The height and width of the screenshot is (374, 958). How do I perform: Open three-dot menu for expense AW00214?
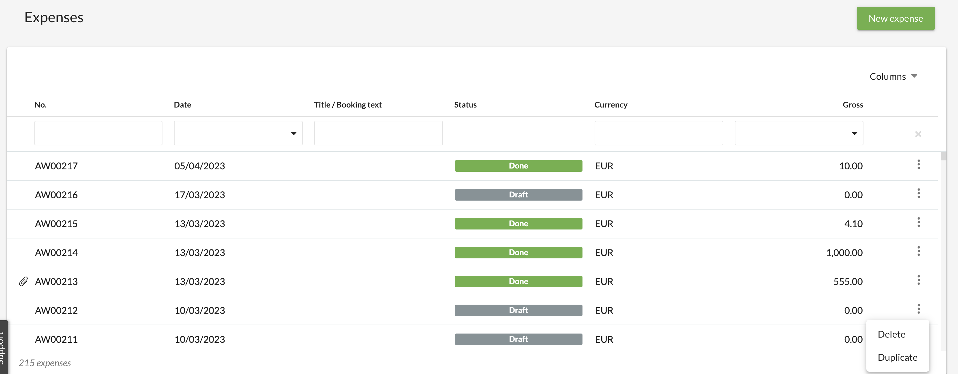click(x=918, y=251)
